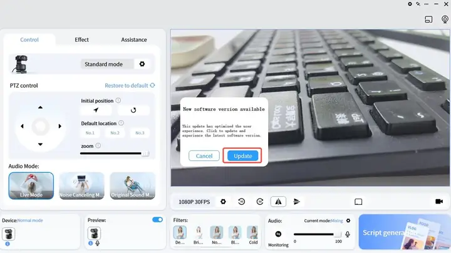Click the PTZ pan right arrow
Screen dimensions: 451x253
click(60, 126)
